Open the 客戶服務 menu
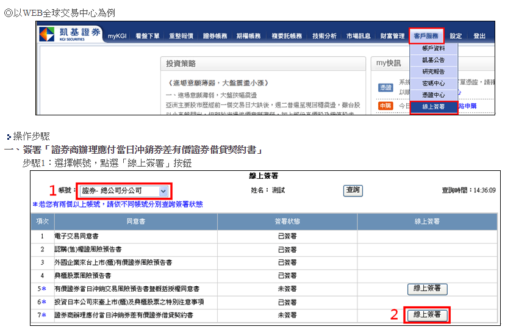Image resolution: width=505 pixels, height=332 pixels. (426, 36)
